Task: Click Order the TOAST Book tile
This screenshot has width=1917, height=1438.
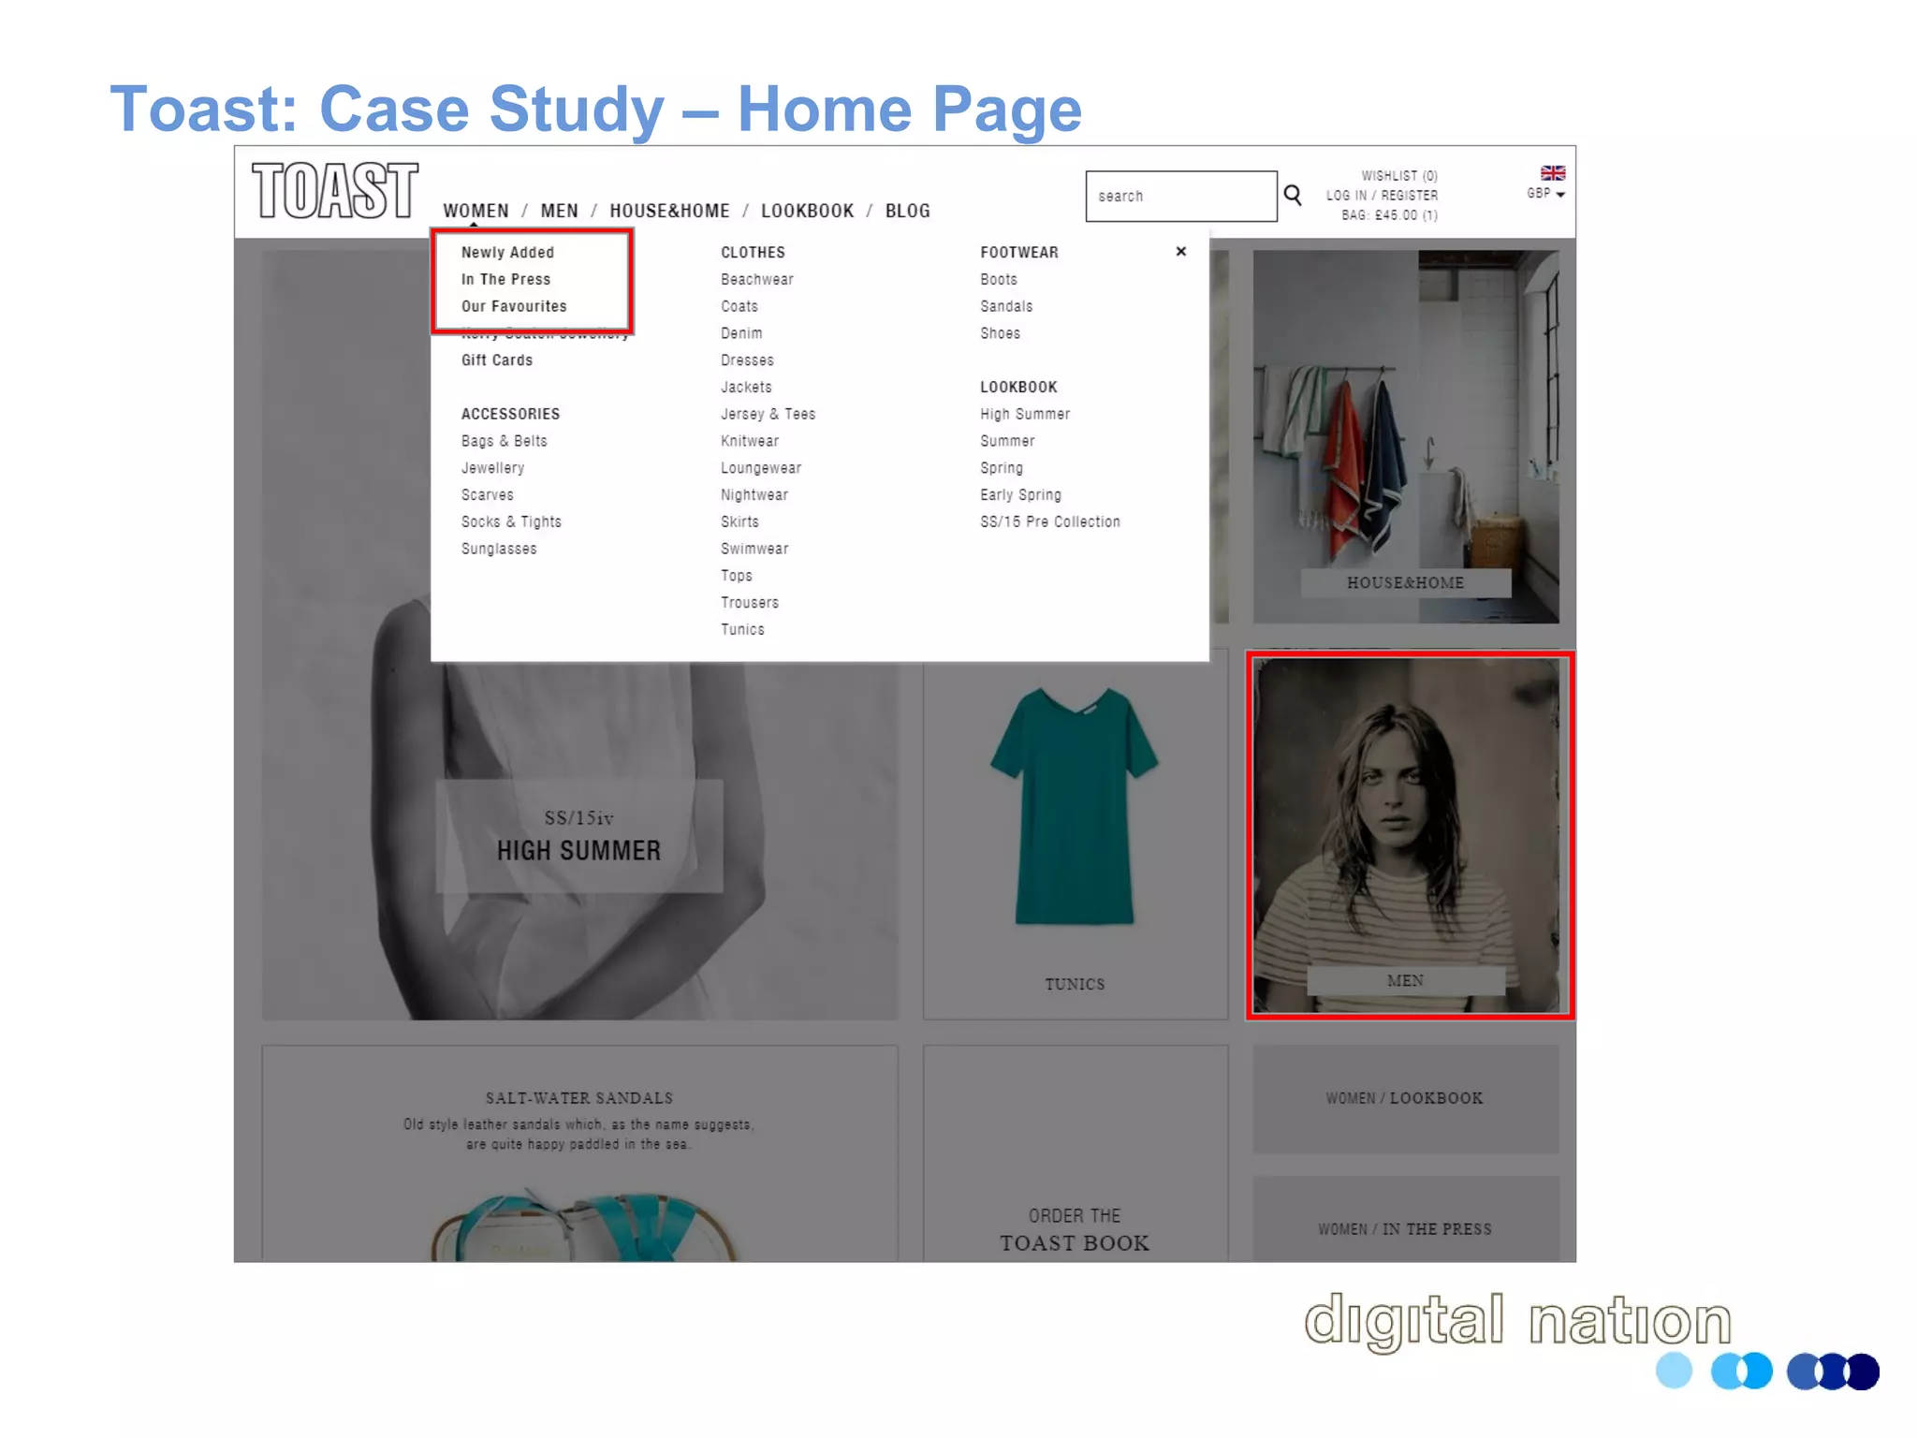Action: (x=1075, y=1153)
